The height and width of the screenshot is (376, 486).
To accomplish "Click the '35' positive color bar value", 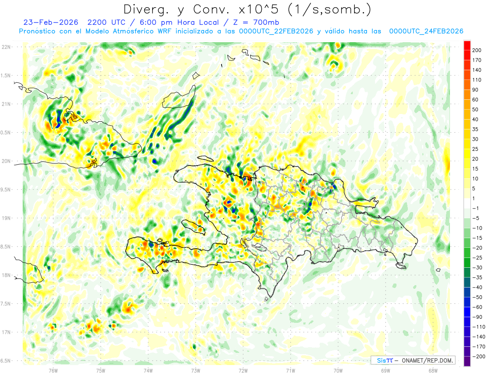I will 475,129.
